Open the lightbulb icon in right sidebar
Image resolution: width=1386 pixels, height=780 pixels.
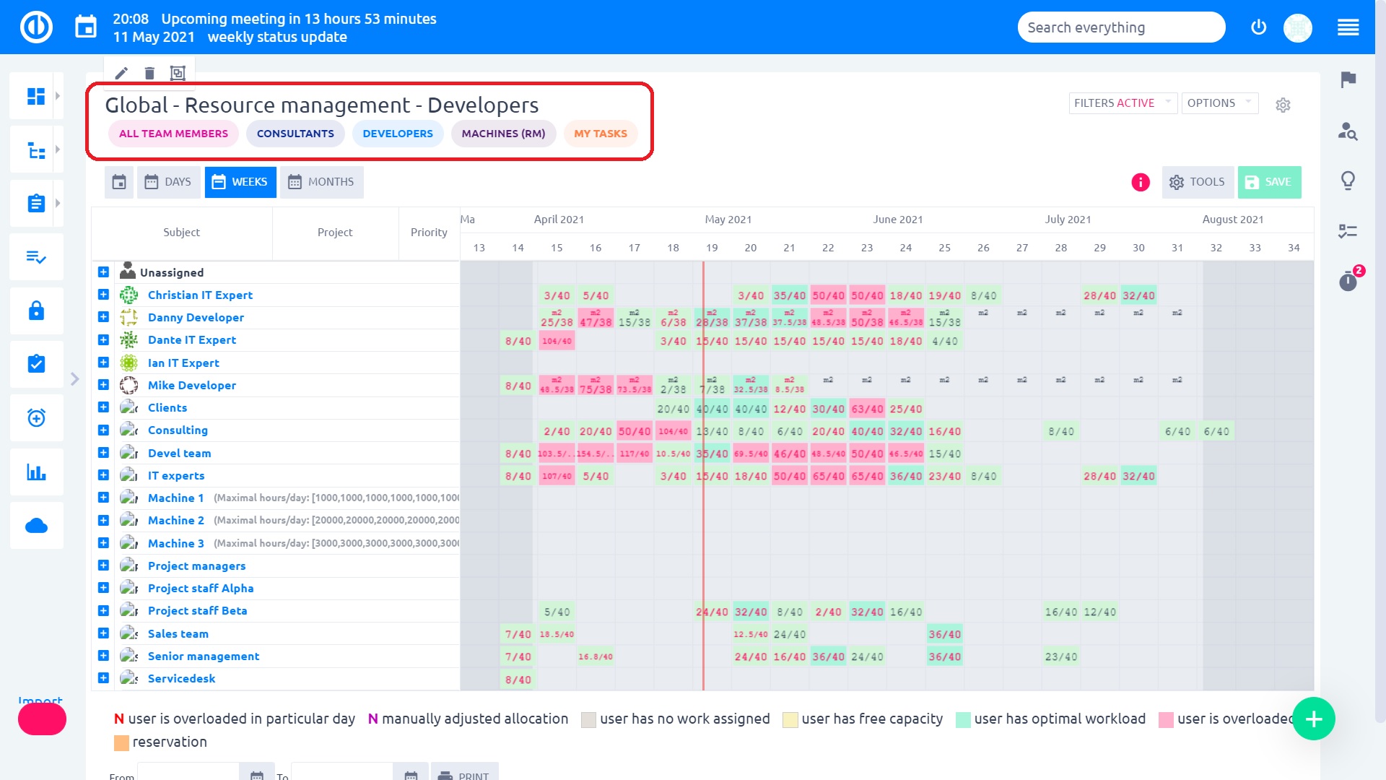(1348, 181)
